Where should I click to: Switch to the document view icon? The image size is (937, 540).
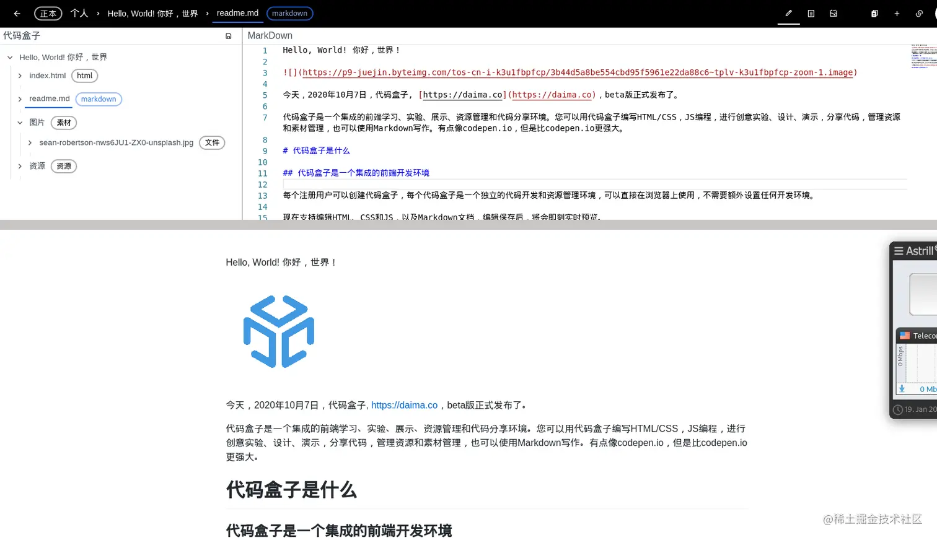point(811,13)
